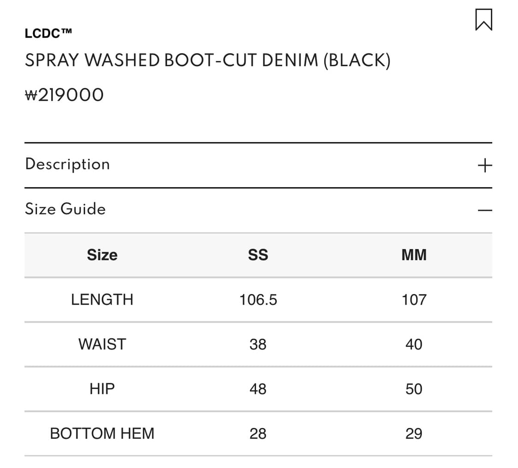Click the LENGTH row label
The image size is (518, 468).
(102, 300)
